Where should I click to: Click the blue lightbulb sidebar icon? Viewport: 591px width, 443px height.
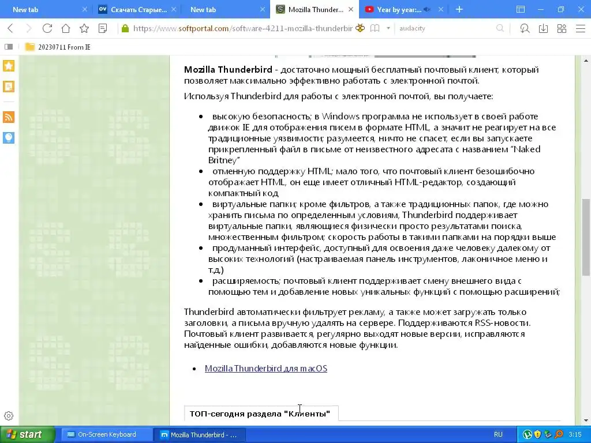(x=9, y=138)
